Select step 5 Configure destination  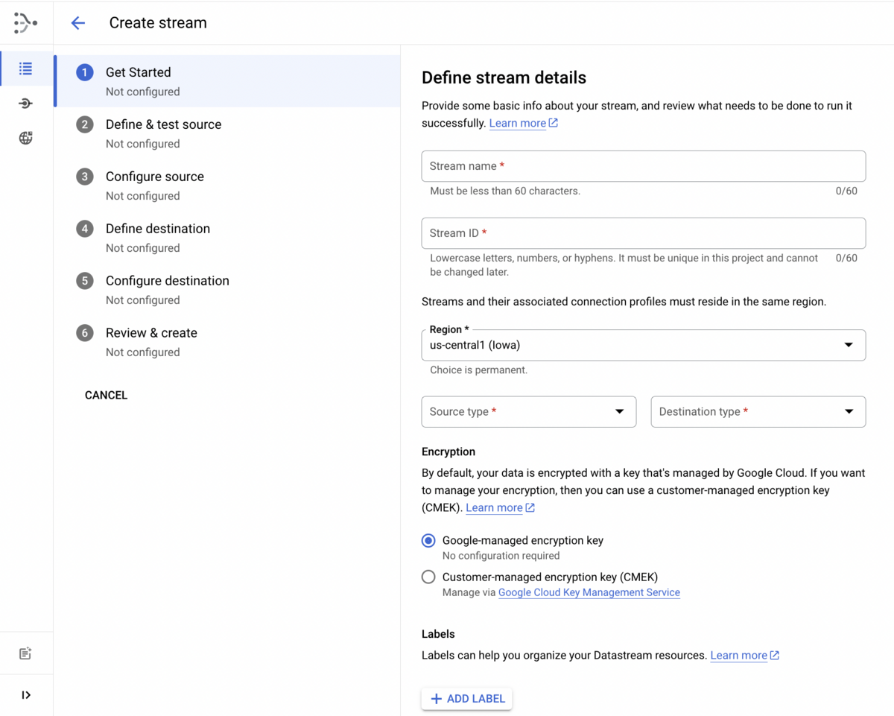(x=227, y=290)
